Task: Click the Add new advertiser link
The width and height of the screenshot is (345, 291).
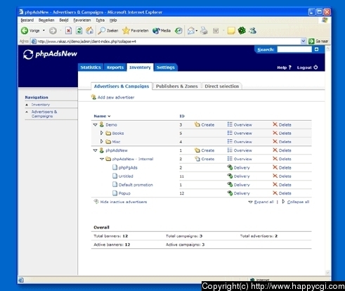Action: click(116, 97)
